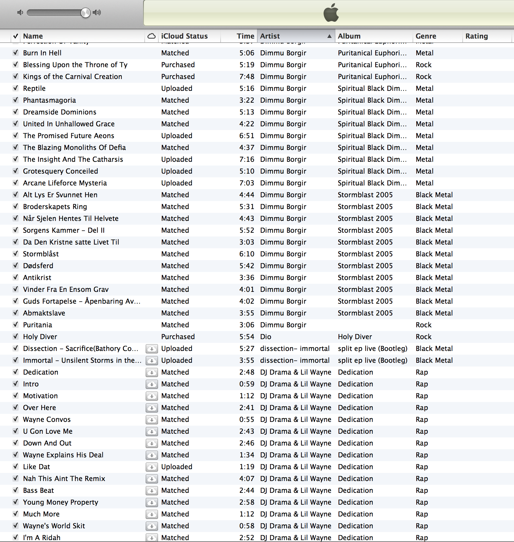This screenshot has height=542, width=514.
Task: Select Arcane Lifeforce Mysteria track
Action: click(65, 183)
